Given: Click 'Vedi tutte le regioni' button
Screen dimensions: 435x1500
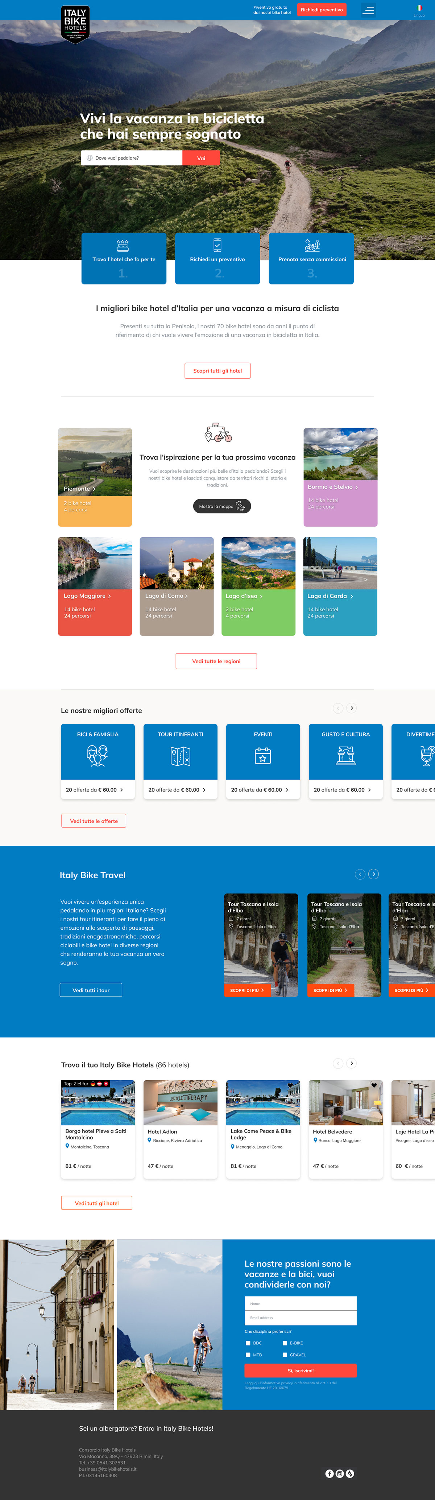Looking at the screenshot, I should [x=216, y=661].
